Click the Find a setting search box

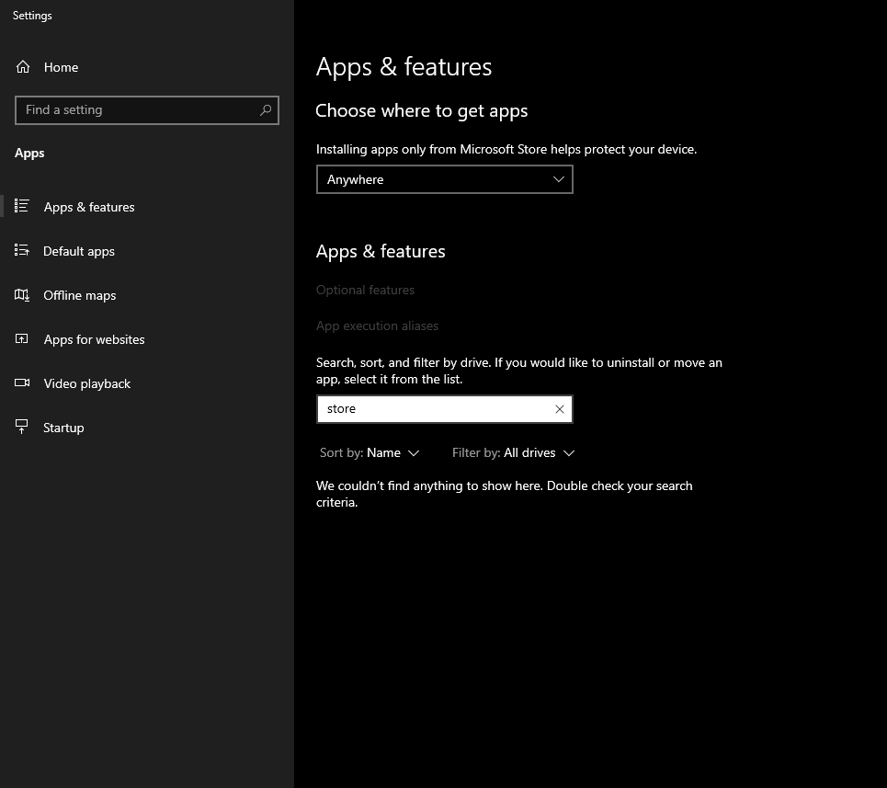[x=146, y=109]
